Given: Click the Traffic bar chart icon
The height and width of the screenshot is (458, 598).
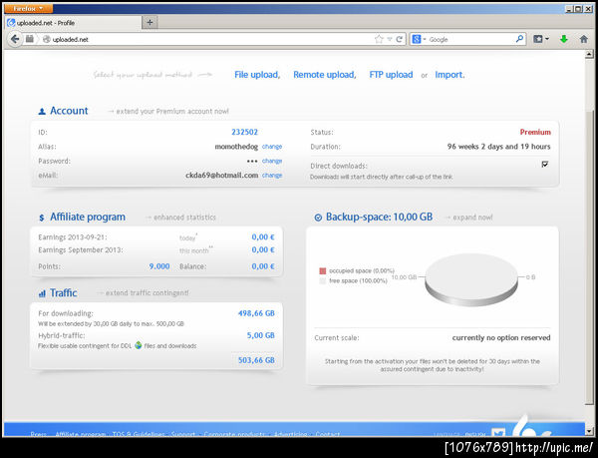Looking at the screenshot, I should coord(42,293).
